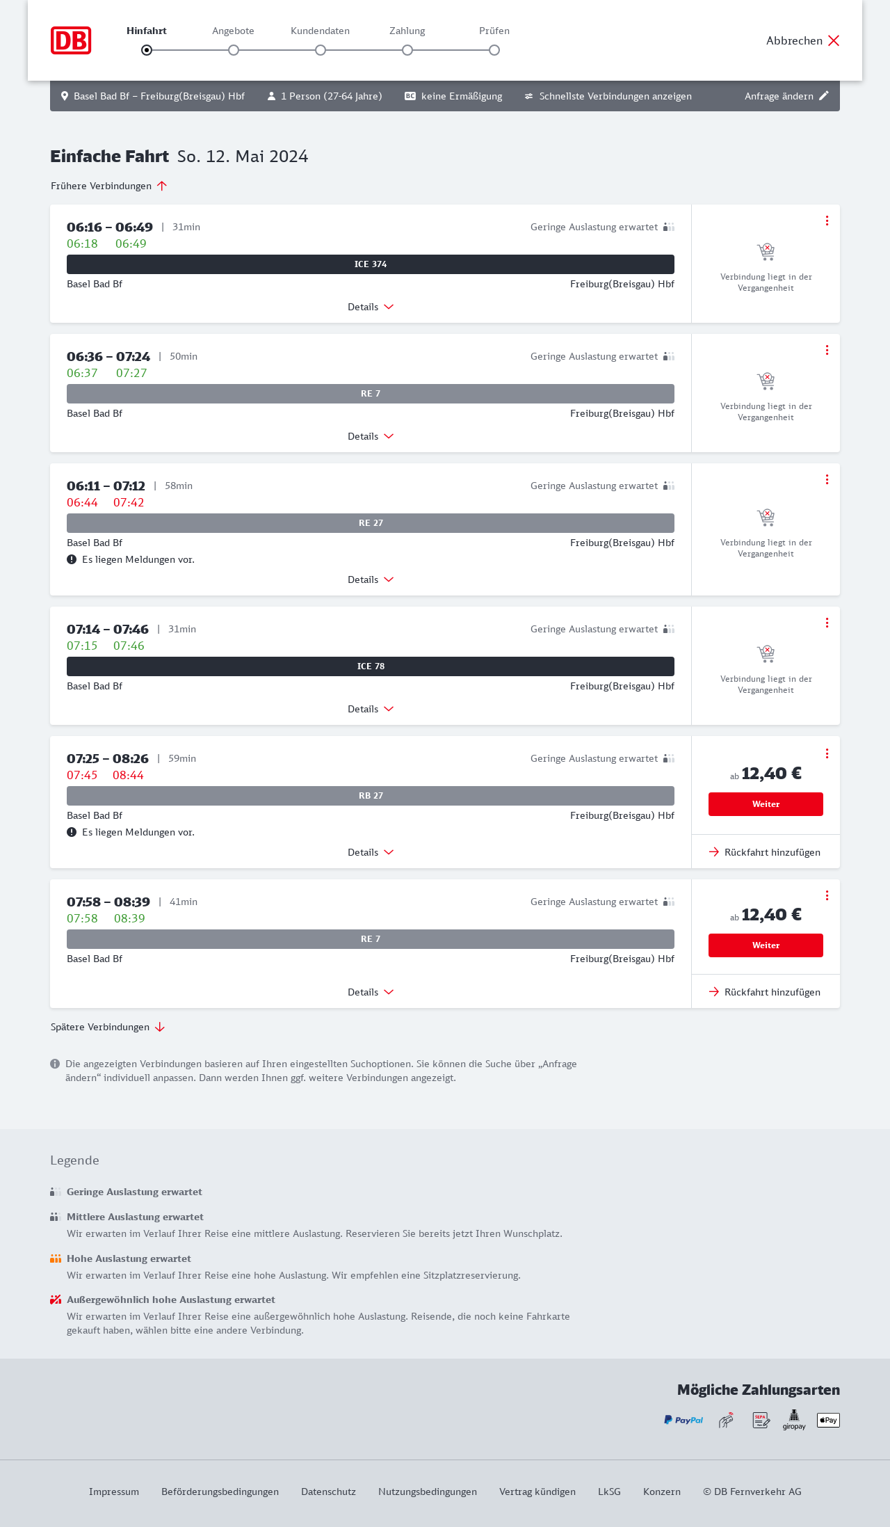Select the Angebote progress step

pyautogui.click(x=234, y=50)
